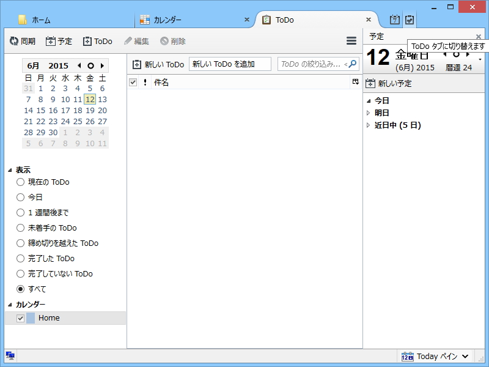Switch to ToDo tab via tab-bar task icon
This screenshot has height=367, width=489.
click(410, 20)
